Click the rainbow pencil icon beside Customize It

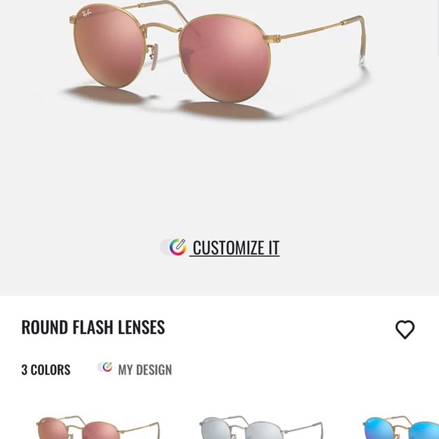click(178, 247)
